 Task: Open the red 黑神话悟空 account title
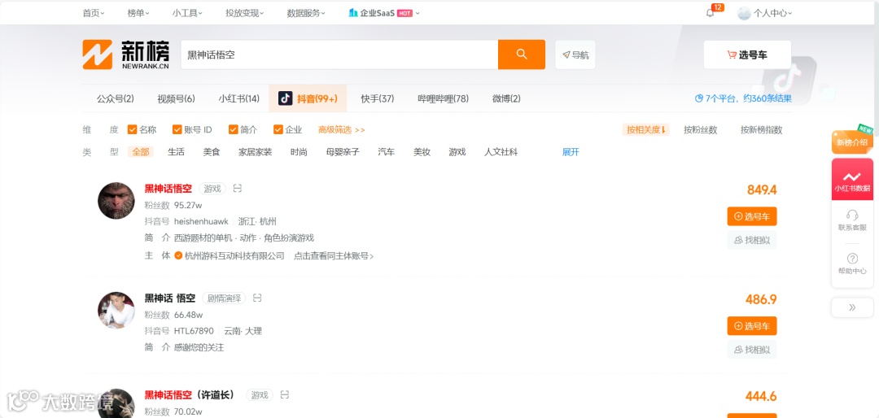pos(168,189)
